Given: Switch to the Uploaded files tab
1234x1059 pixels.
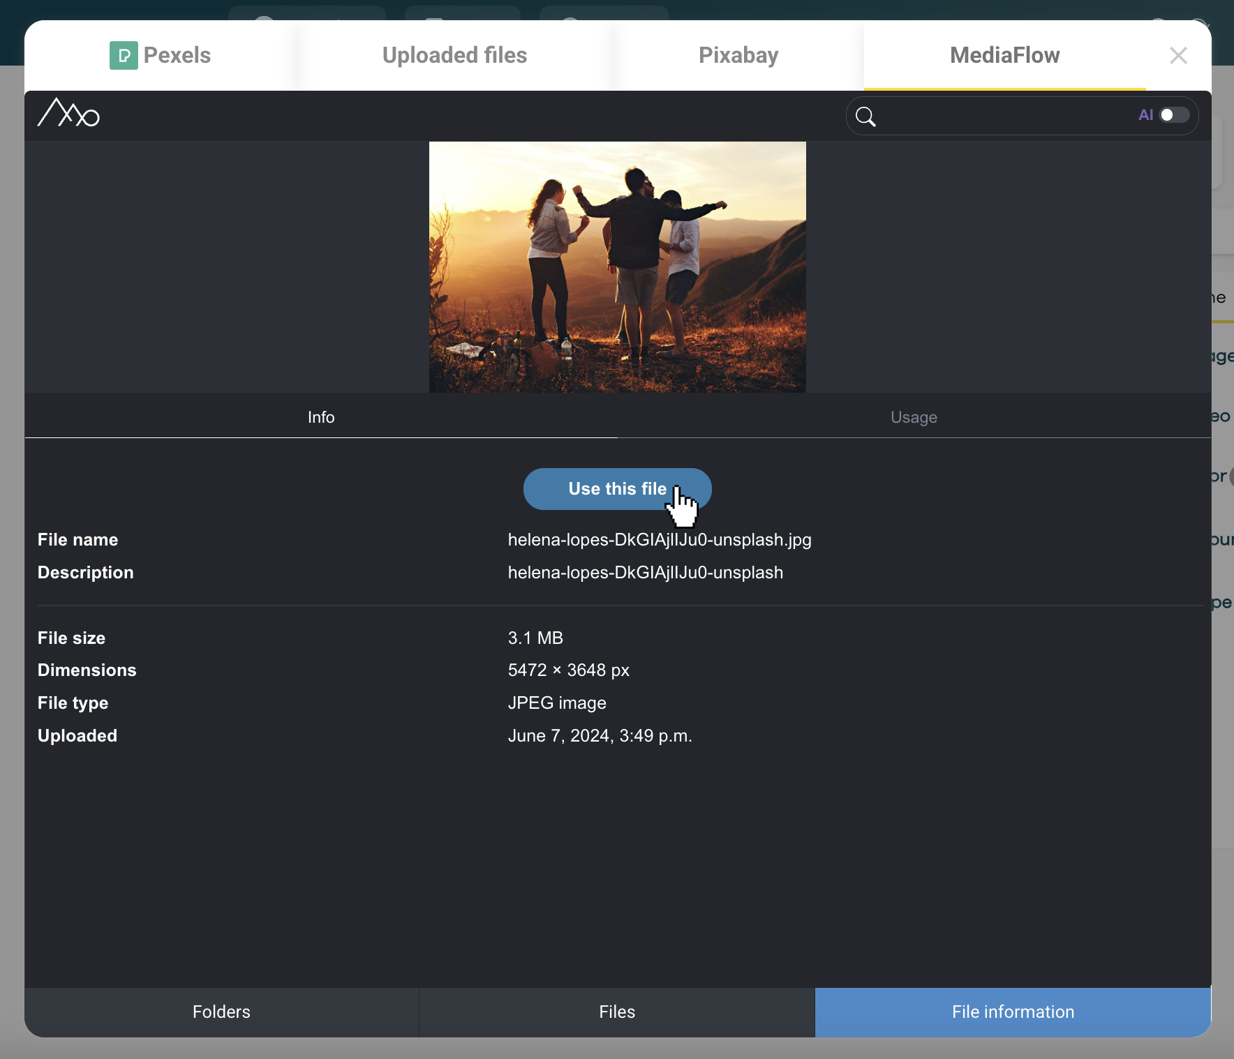Looking at the screenshot, I should [x=454, y=56].
